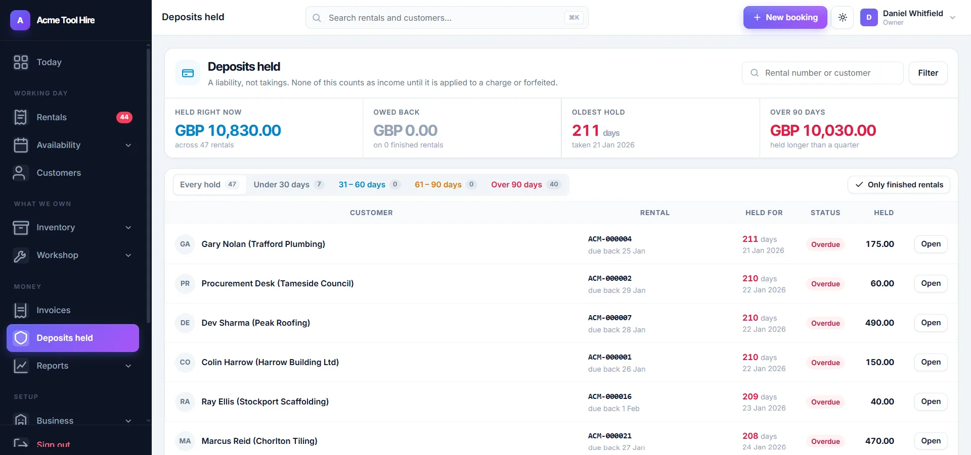This screenshot has width=971, height=455.
Task: Open Daniel Whitfield account dropdown chevron
Action: [x=953, y=18]
